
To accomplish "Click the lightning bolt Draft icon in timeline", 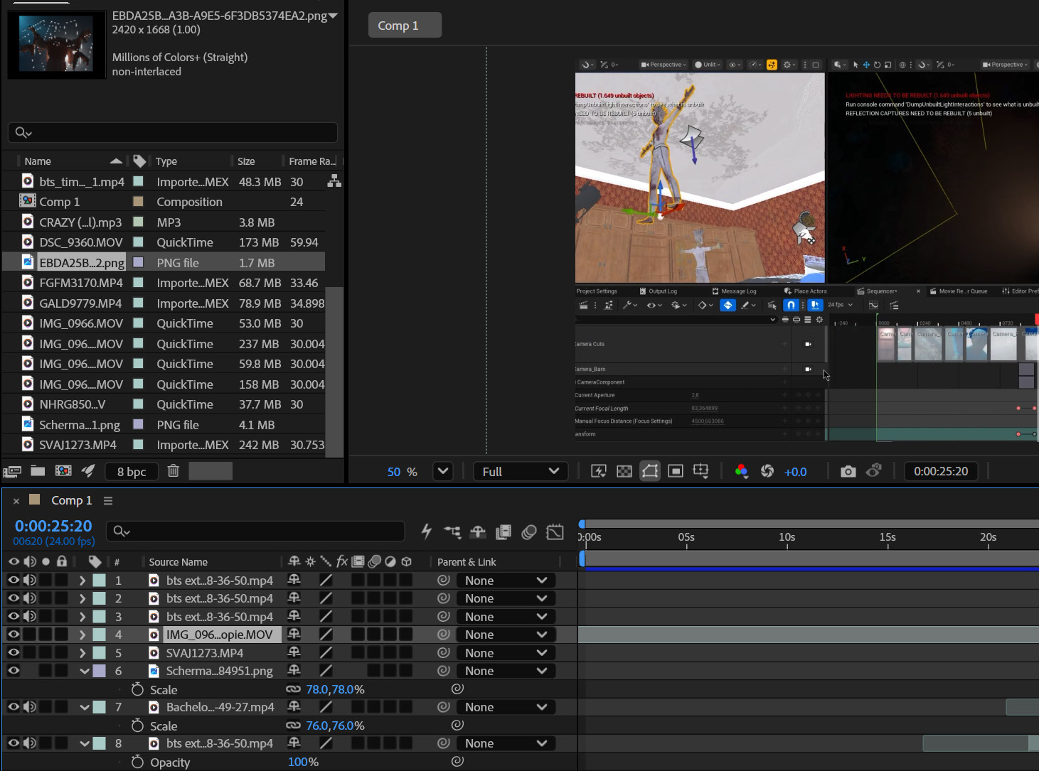I will (427, 532).
